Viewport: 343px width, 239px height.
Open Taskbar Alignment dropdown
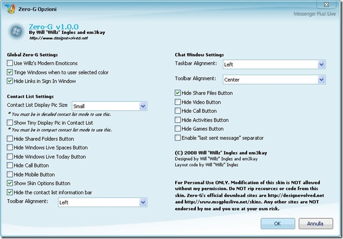(274, 65)
